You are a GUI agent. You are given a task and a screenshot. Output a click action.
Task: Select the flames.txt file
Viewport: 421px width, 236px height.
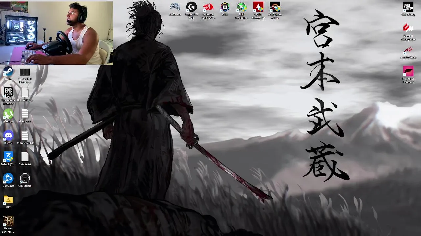point(25,116)
